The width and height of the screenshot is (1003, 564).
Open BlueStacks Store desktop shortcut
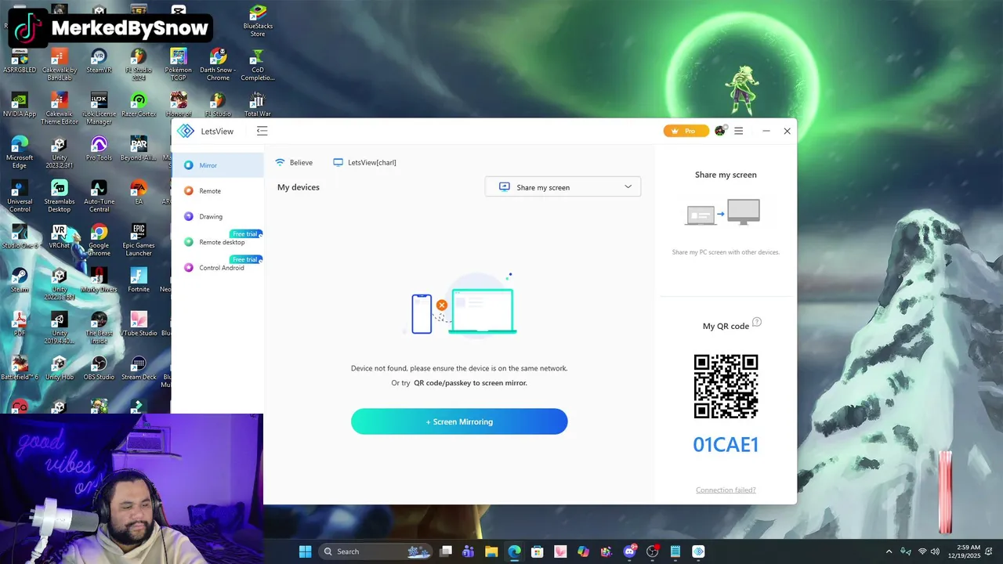click(258, 21)
